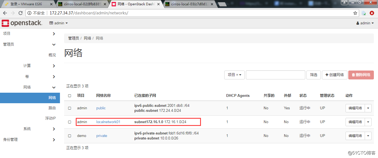Screen dimensions: 378x158
Task: Click the DHCP Agents column header
Action: [238, 96]
